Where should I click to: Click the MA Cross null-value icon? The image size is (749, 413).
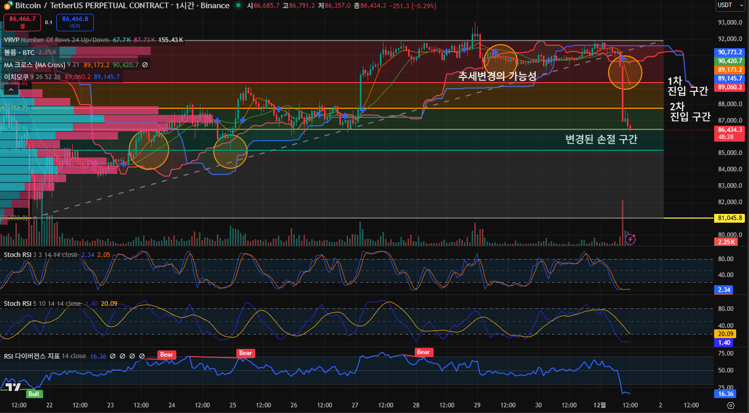[145, 65]
